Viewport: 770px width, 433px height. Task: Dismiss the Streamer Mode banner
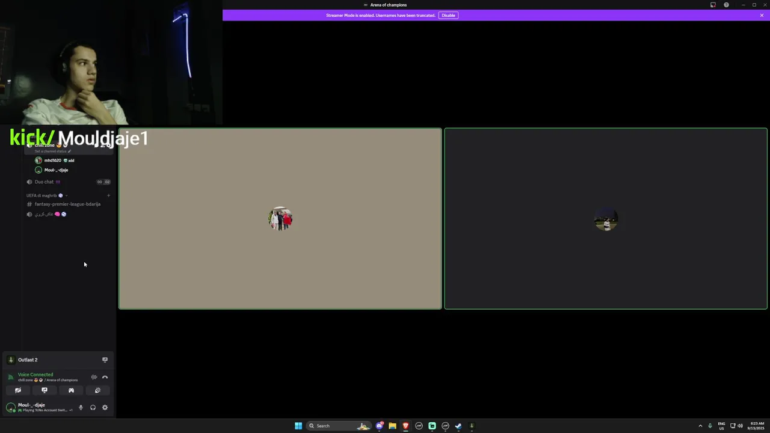tap(762, 15)
